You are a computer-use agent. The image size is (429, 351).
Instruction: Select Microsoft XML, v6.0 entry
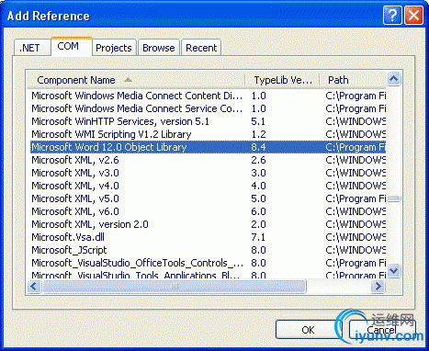pyautogui.click(x=208, y=211)
